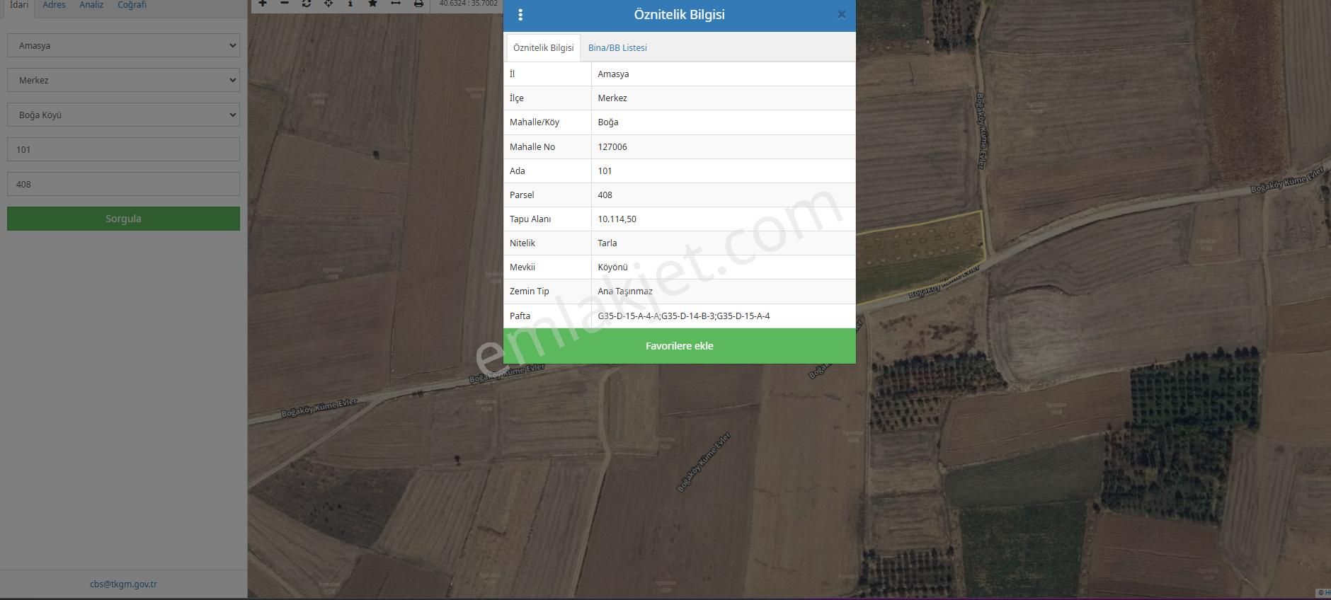
Task: Open favorites star icon
Action: click(x=373, y=4)
